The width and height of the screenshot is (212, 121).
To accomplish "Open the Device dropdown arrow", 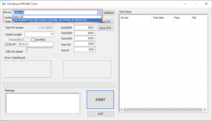I will click(x=99, y=13).
